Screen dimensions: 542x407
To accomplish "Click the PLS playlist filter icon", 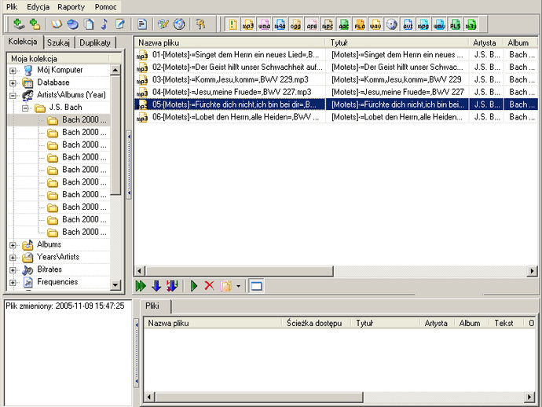I will (x=456, y=24).
